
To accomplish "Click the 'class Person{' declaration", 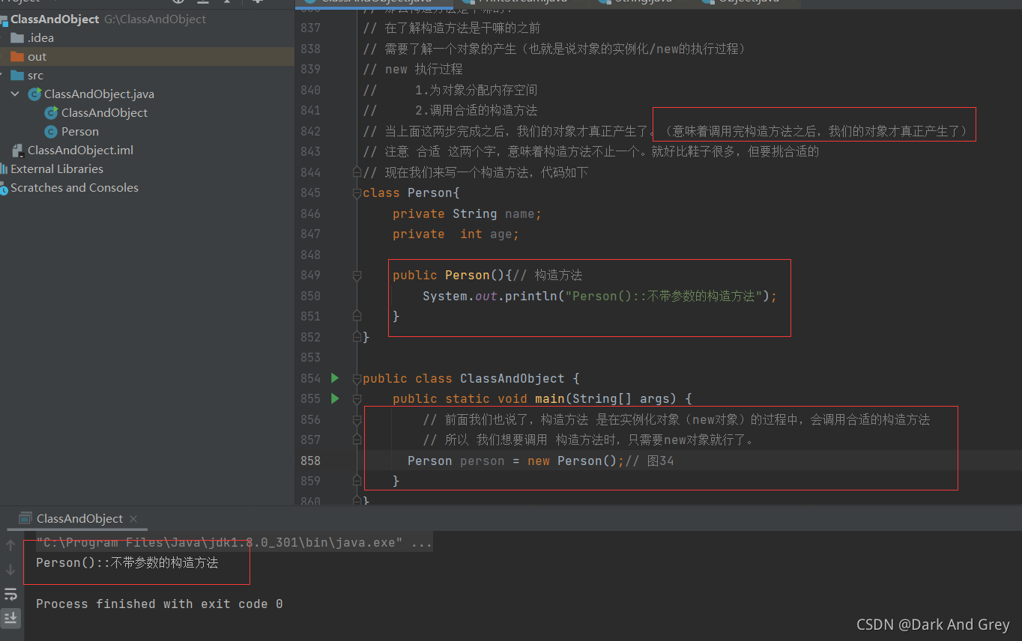I will (411, 192).
